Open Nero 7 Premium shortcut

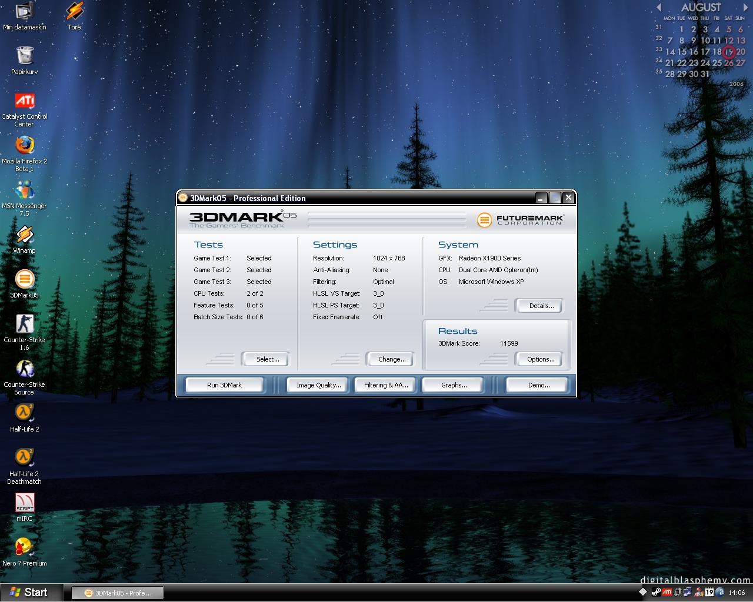pos(24,553)
